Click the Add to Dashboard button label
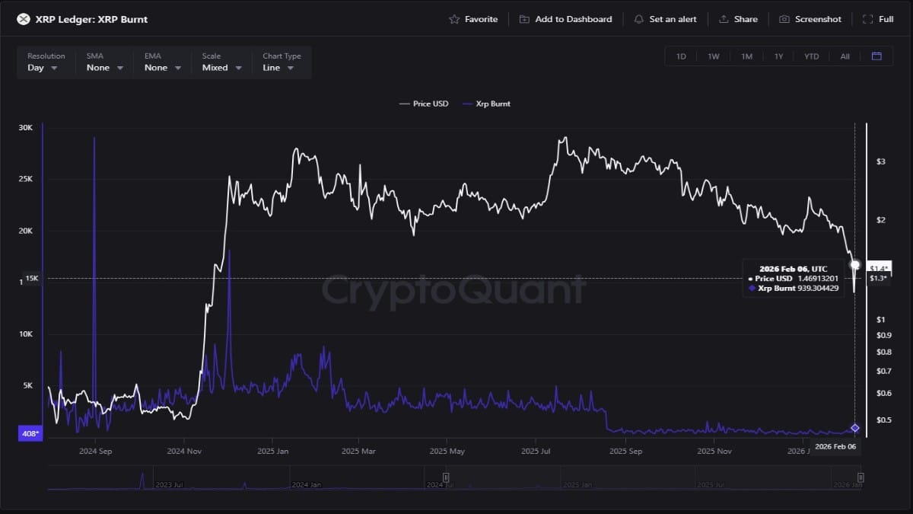 click(573, 19)
